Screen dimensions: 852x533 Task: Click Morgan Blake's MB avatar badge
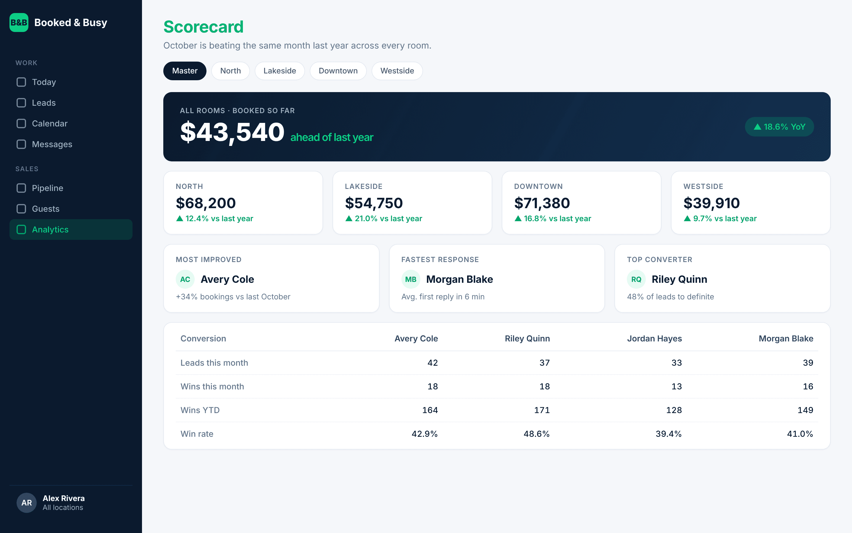(411, 279)
